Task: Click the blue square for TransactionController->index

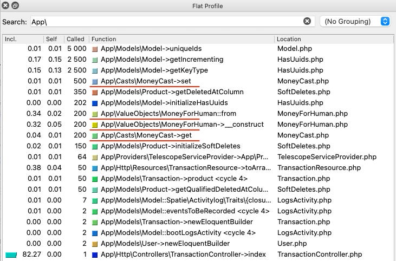Action: 95,255
